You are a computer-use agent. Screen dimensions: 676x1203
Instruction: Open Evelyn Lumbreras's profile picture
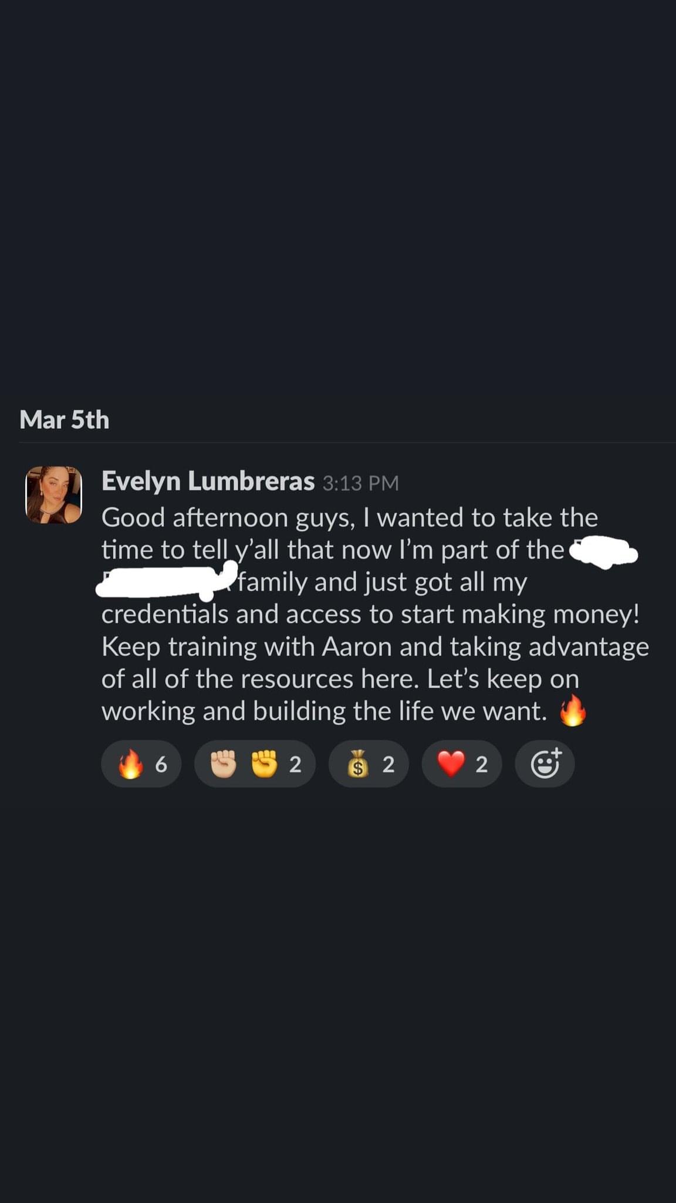point(54,495)
